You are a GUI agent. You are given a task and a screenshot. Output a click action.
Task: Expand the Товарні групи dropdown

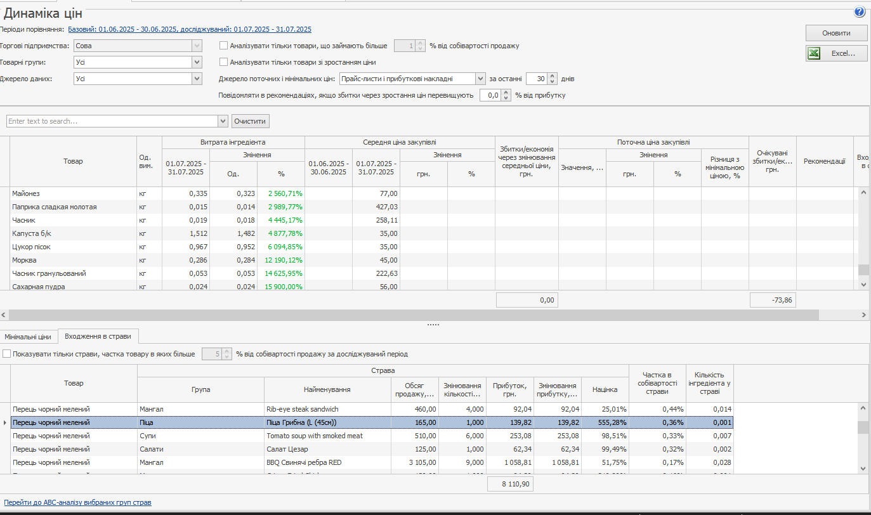pyautogui.click(x=197, y=62)
